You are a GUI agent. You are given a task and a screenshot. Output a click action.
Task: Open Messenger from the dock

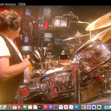[x=89, y=107]
